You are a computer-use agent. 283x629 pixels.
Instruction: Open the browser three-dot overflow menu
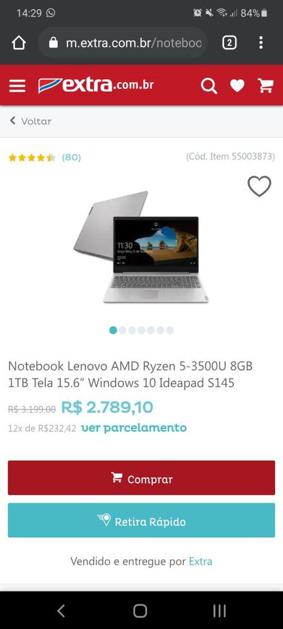coord(260,42)
